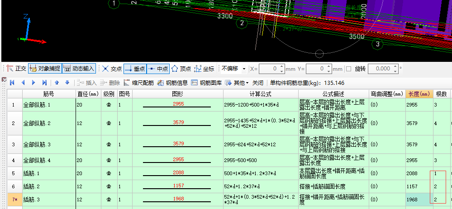Screen dimensions: 452x209
Task: Select the 全部纵筋.4 name cell
Action: (49, 160)
